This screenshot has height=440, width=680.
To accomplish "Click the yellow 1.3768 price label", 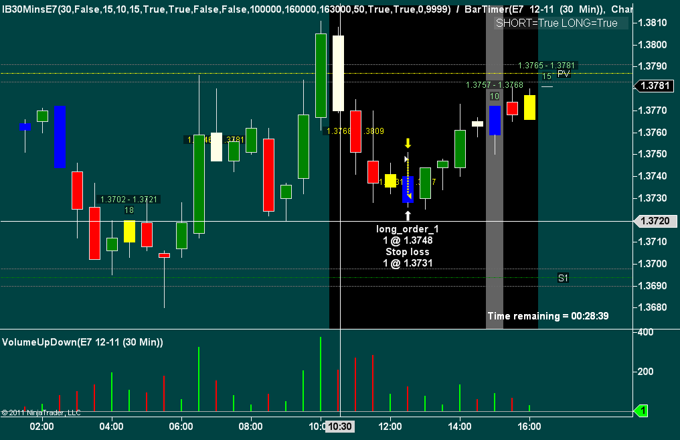I will (338, 131).
